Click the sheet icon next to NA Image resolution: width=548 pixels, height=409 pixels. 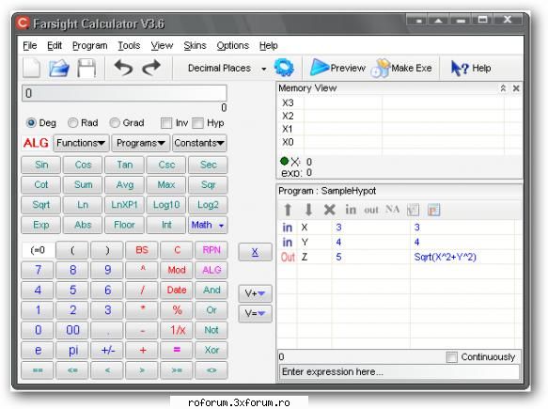(413, 210)
